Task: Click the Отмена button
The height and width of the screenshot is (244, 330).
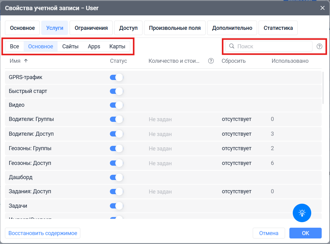Action: pos(269,233)
